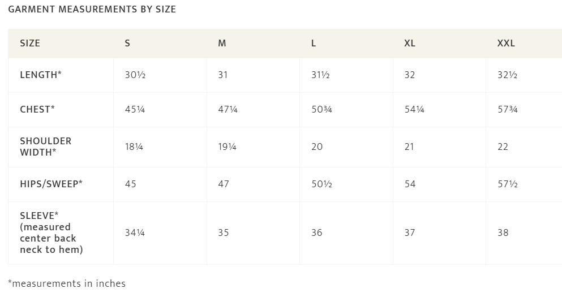
Task: Click the 54 hips/sweep value for XL
Action: tap(410, 184)
